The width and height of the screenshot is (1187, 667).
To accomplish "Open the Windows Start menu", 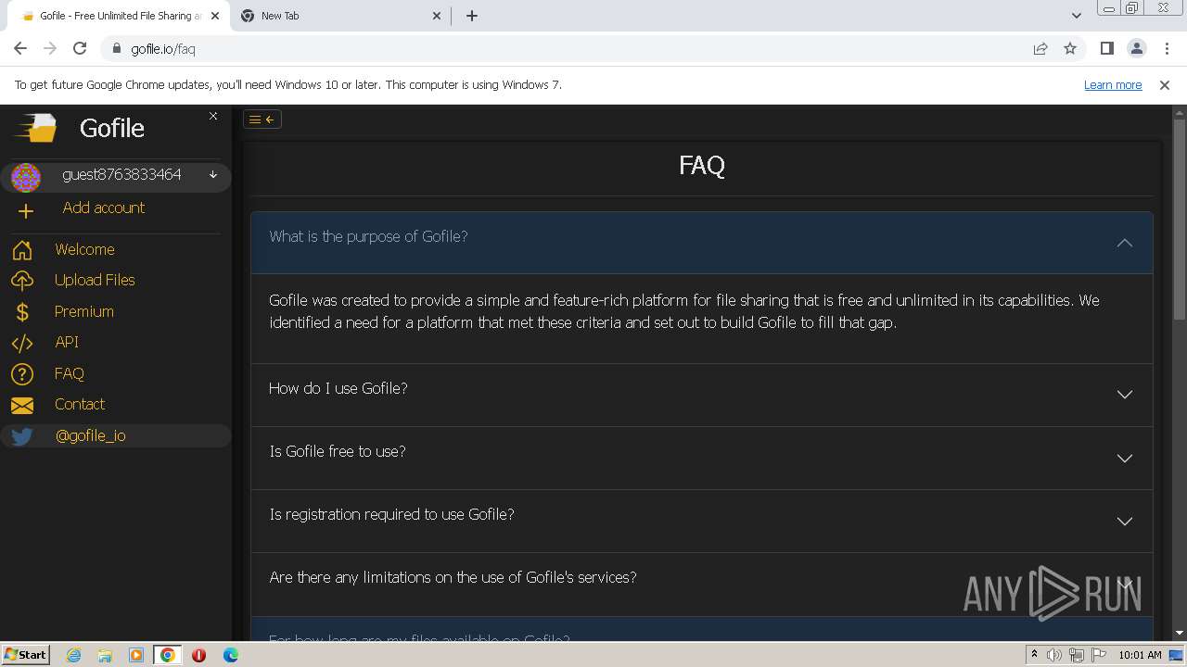I will (x=25, y=654).
